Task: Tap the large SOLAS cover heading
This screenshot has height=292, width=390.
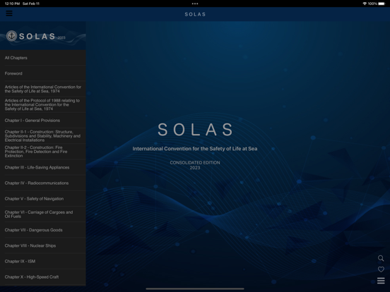Action: pos(195,130)
